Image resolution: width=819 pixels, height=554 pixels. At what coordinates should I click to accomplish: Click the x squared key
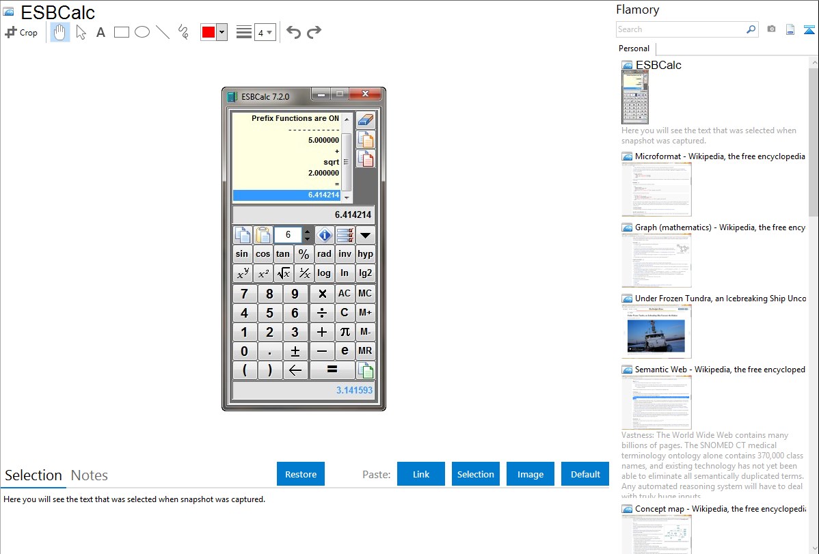point(263,273)
